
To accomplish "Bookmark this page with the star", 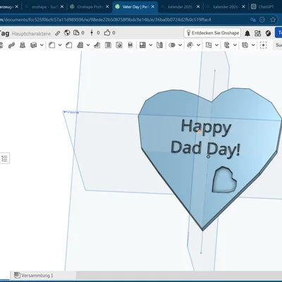I will pyautogui.click(x=273, y=20).
